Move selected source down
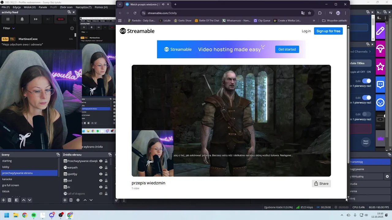The image size is (392, 220). pyautogui.click(x=91, y=200)
